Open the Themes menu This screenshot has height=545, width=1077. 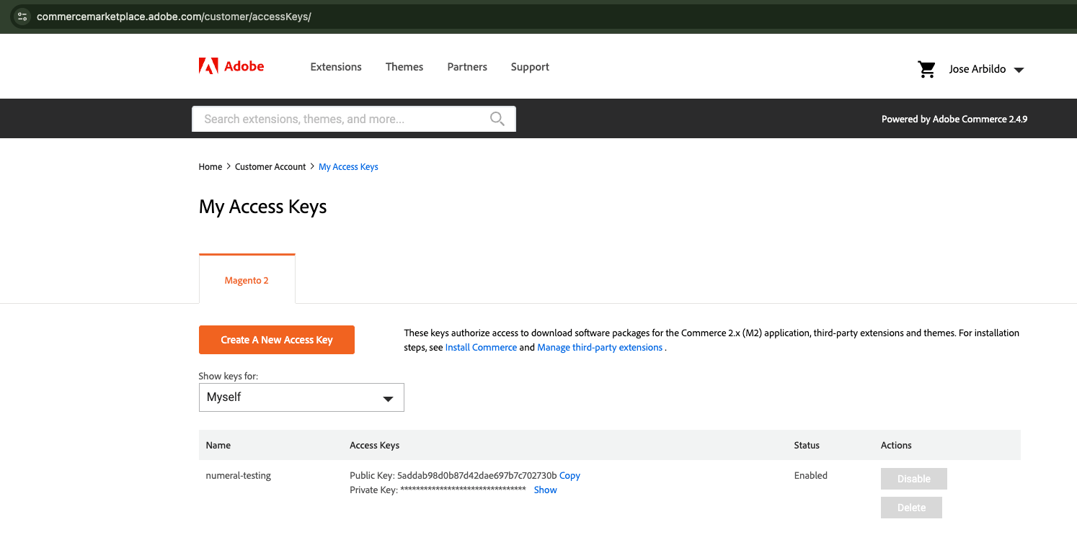[x=404, y=67]
